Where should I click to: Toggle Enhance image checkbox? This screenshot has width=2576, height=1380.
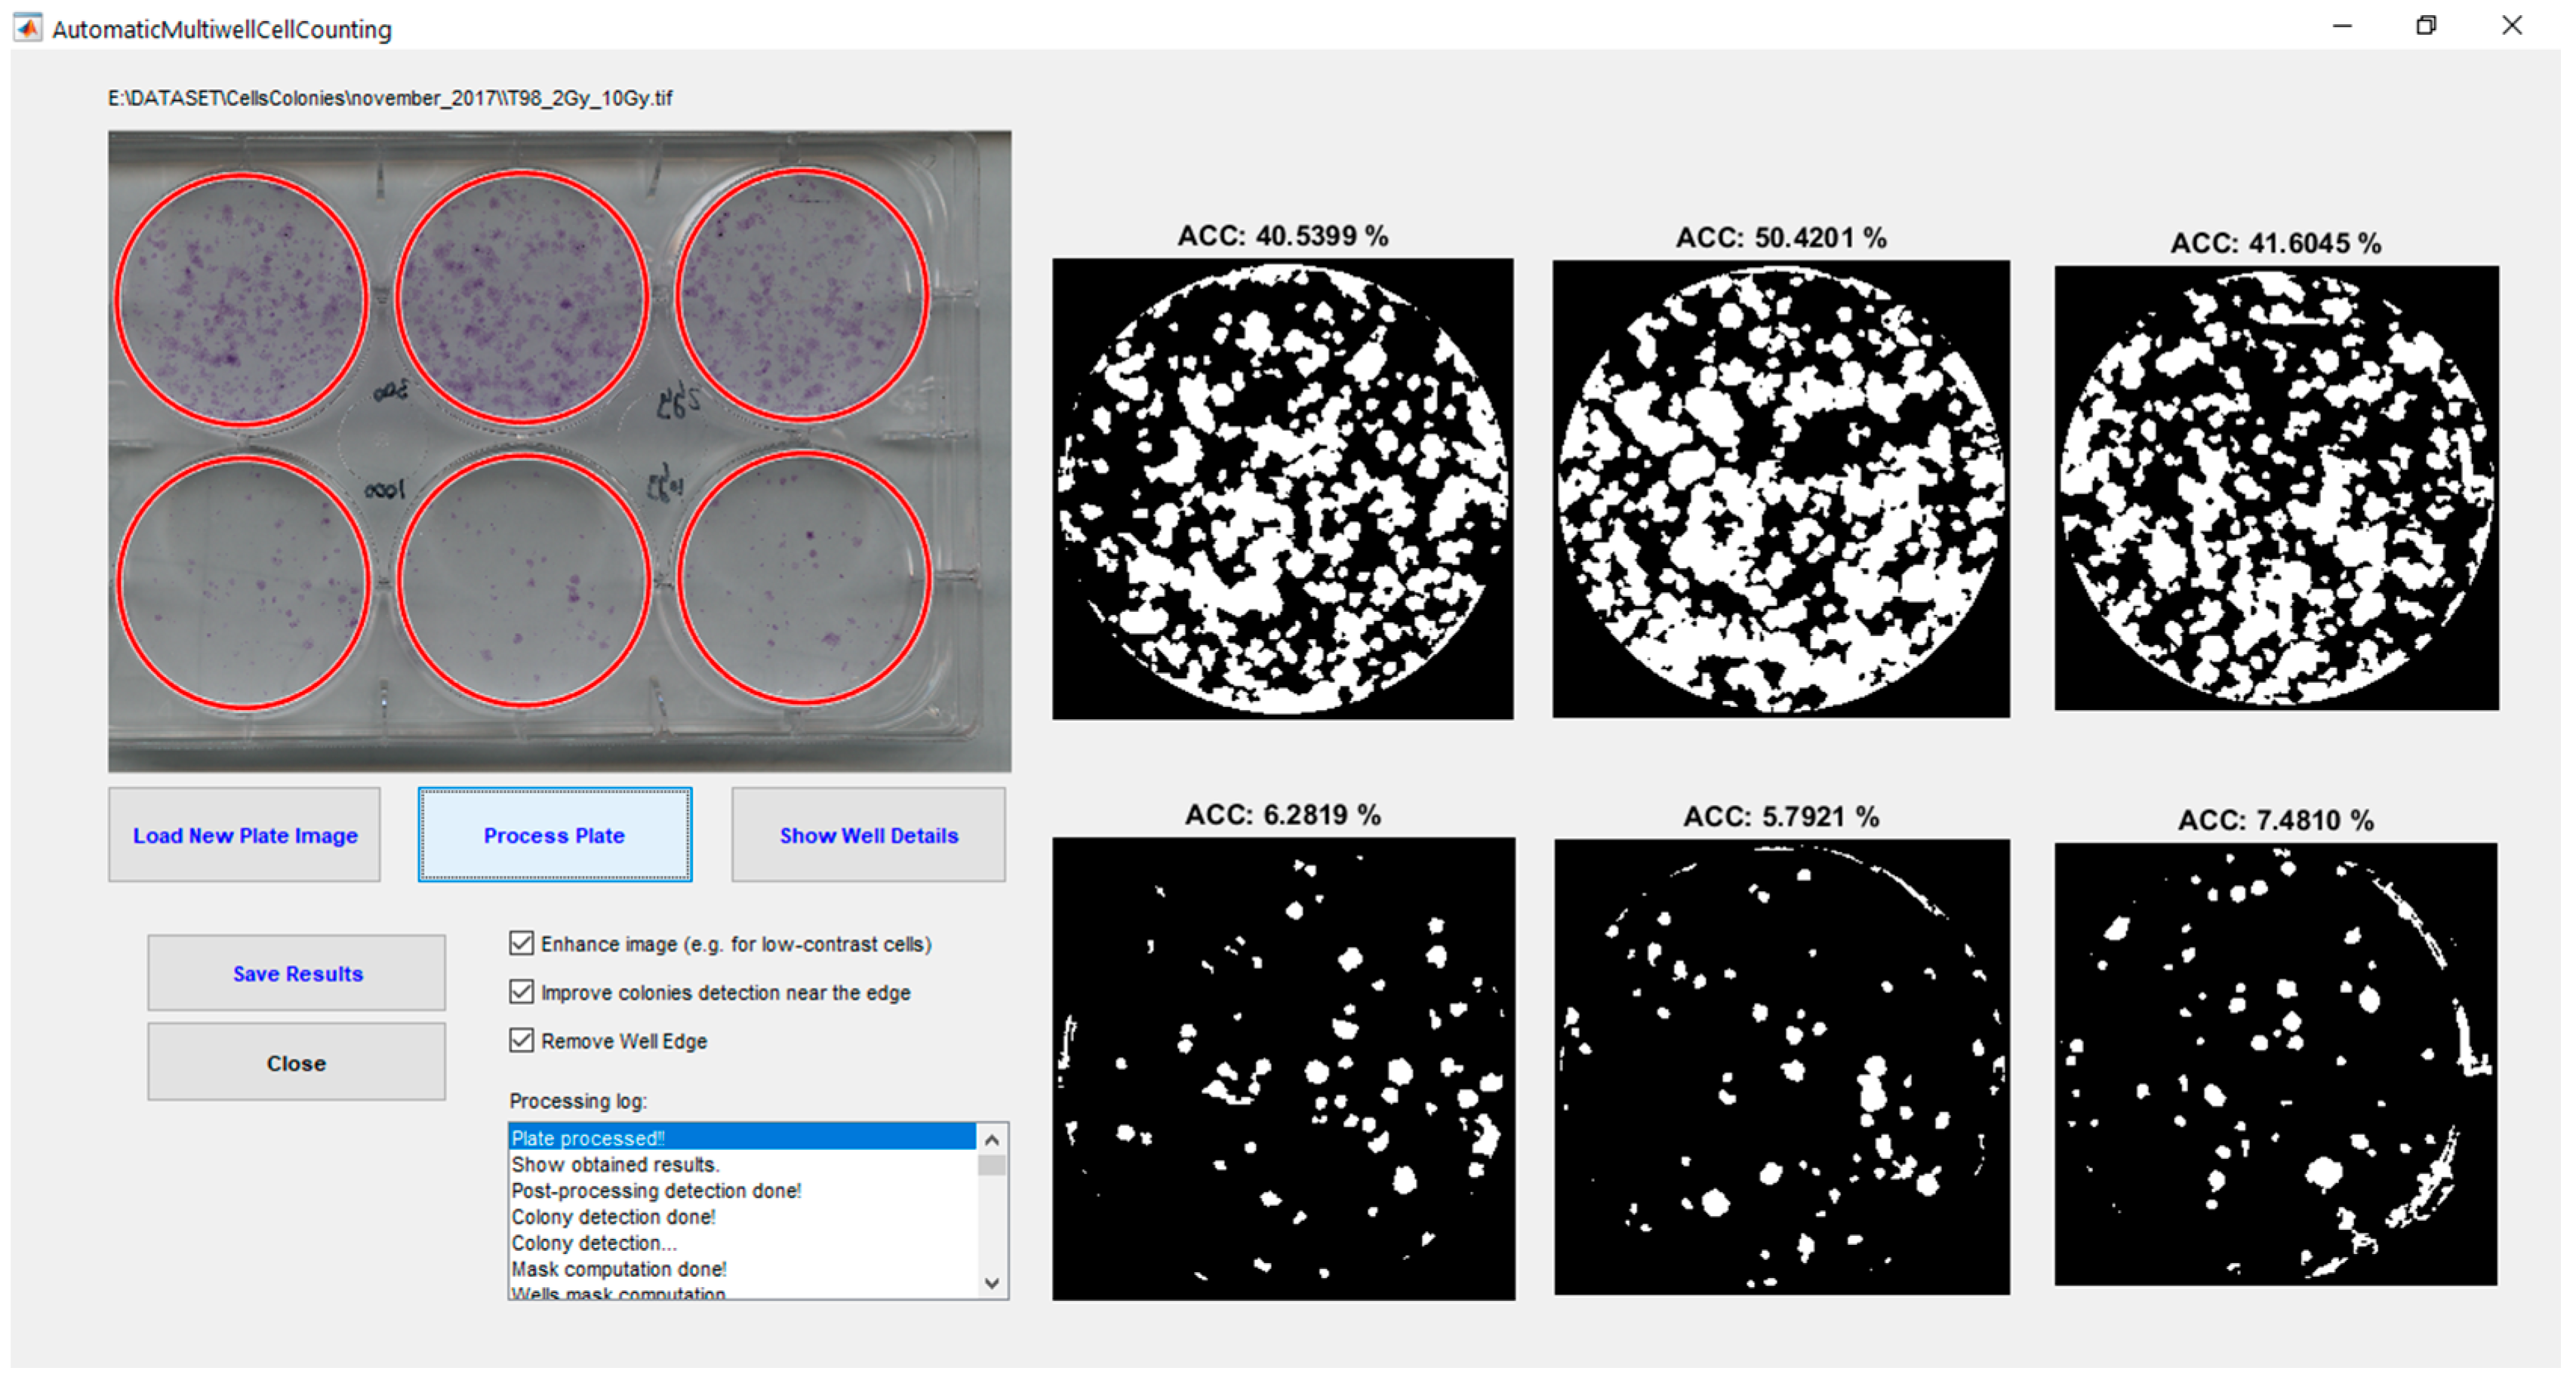pos(521,943)
